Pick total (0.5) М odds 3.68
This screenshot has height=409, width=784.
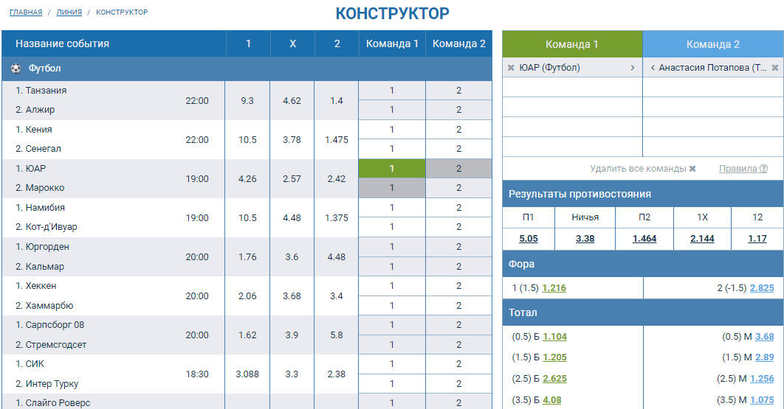(765, 337)
